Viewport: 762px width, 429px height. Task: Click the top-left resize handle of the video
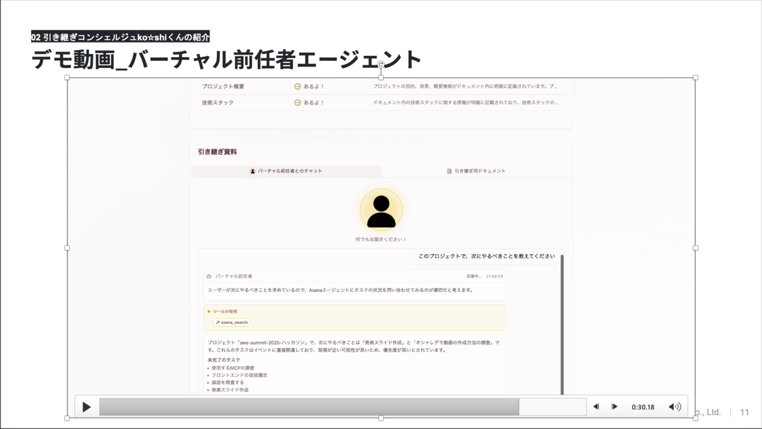[67, 77]
